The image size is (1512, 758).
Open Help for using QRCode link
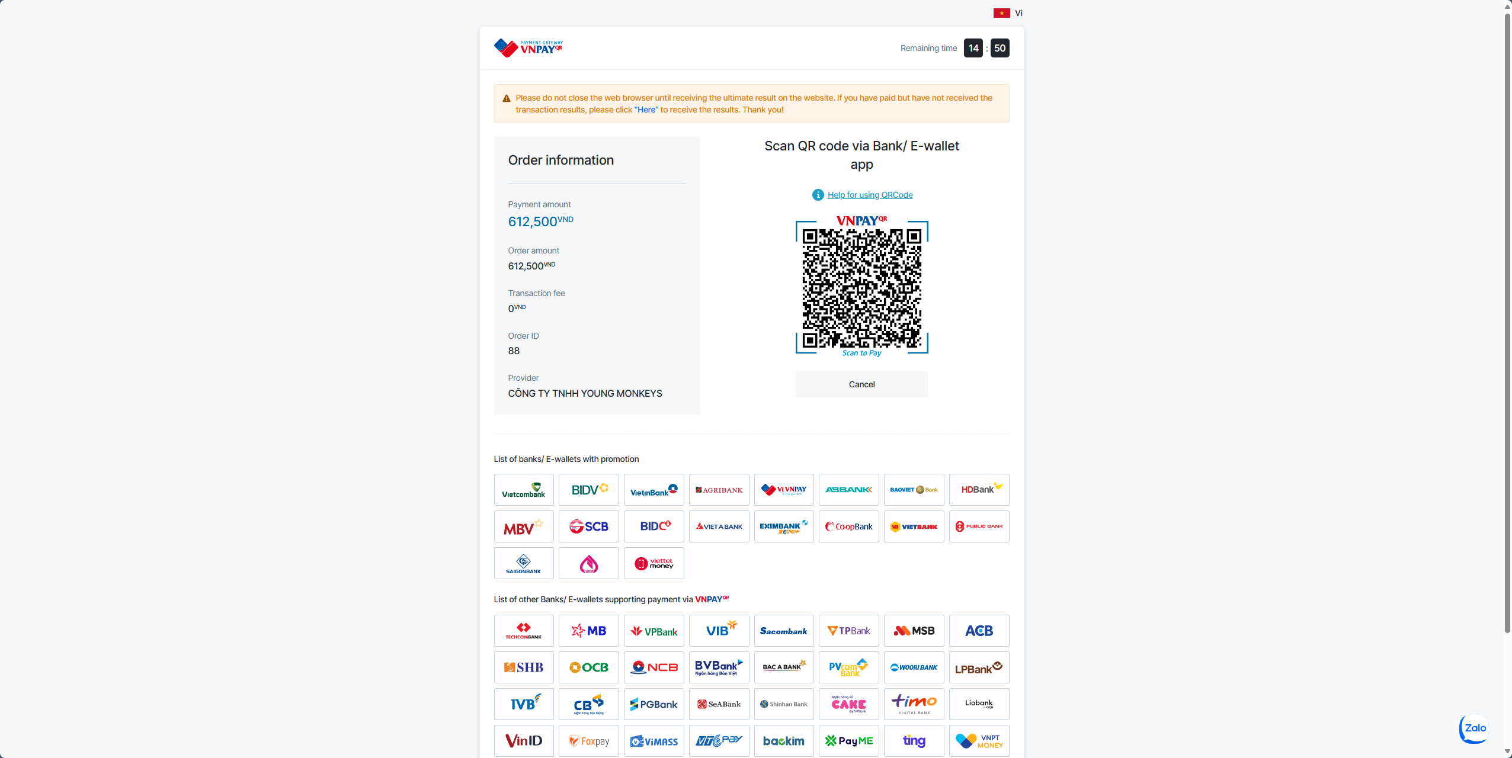tap(870, 195)
